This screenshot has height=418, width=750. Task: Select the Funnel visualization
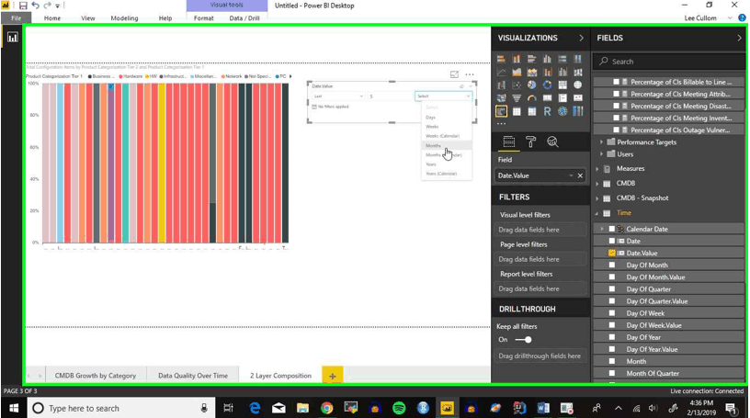pos(517,98)
